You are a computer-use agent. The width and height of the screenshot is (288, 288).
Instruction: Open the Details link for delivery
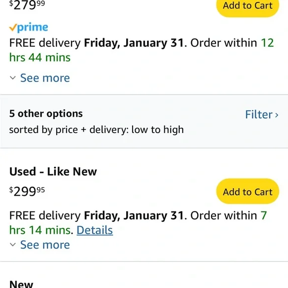click(94, 230)
